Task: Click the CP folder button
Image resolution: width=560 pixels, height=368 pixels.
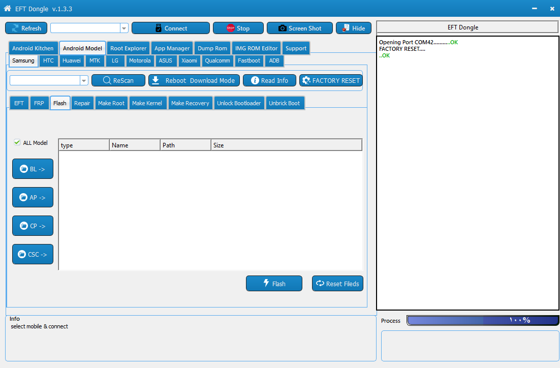Action: click(33, 226)
